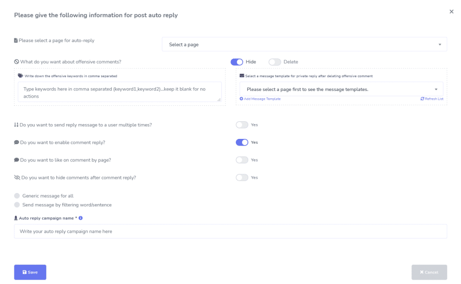Close the dialog with the X icon
The height and width of the screenshot is (284, 461).
tap(451, 11)
